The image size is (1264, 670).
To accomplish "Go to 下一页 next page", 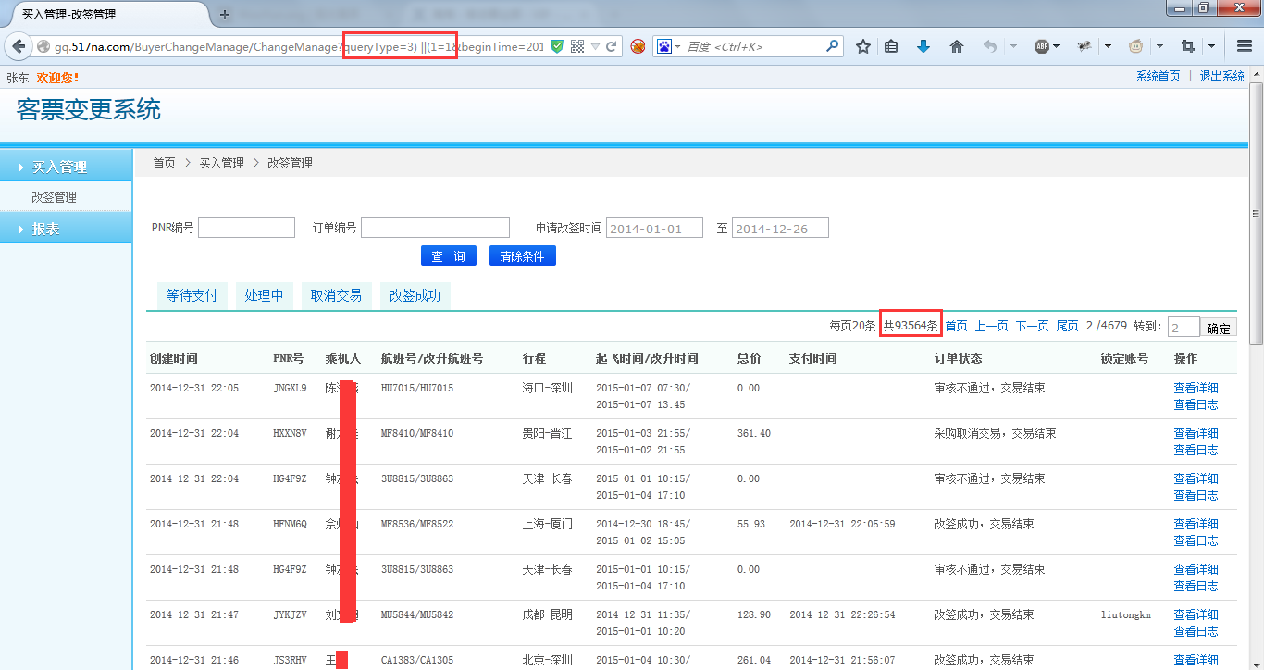I will 1032,326.
